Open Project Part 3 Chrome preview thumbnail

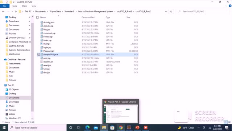pos(121,114)
